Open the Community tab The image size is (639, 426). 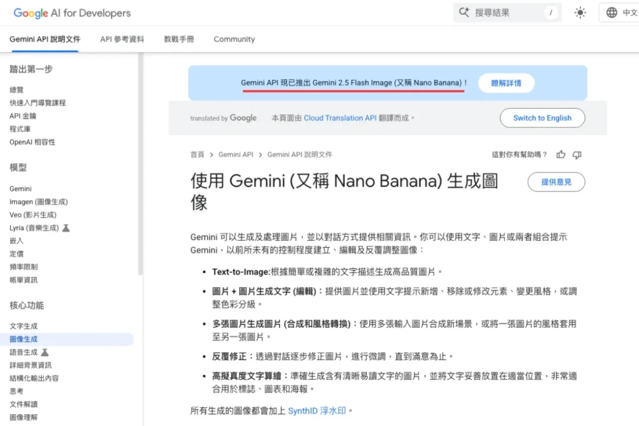(235, 39)
